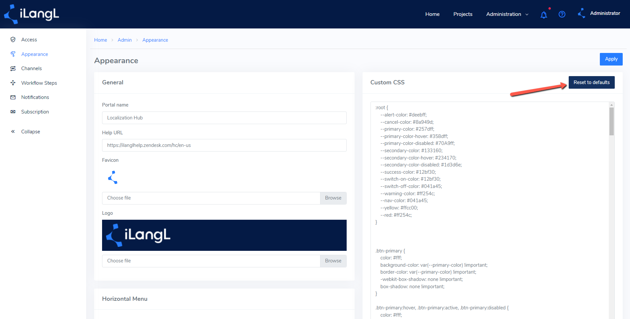Click the Appearance breadcrumb link
This screenshot has height=319, width=630.
point(155,40)
